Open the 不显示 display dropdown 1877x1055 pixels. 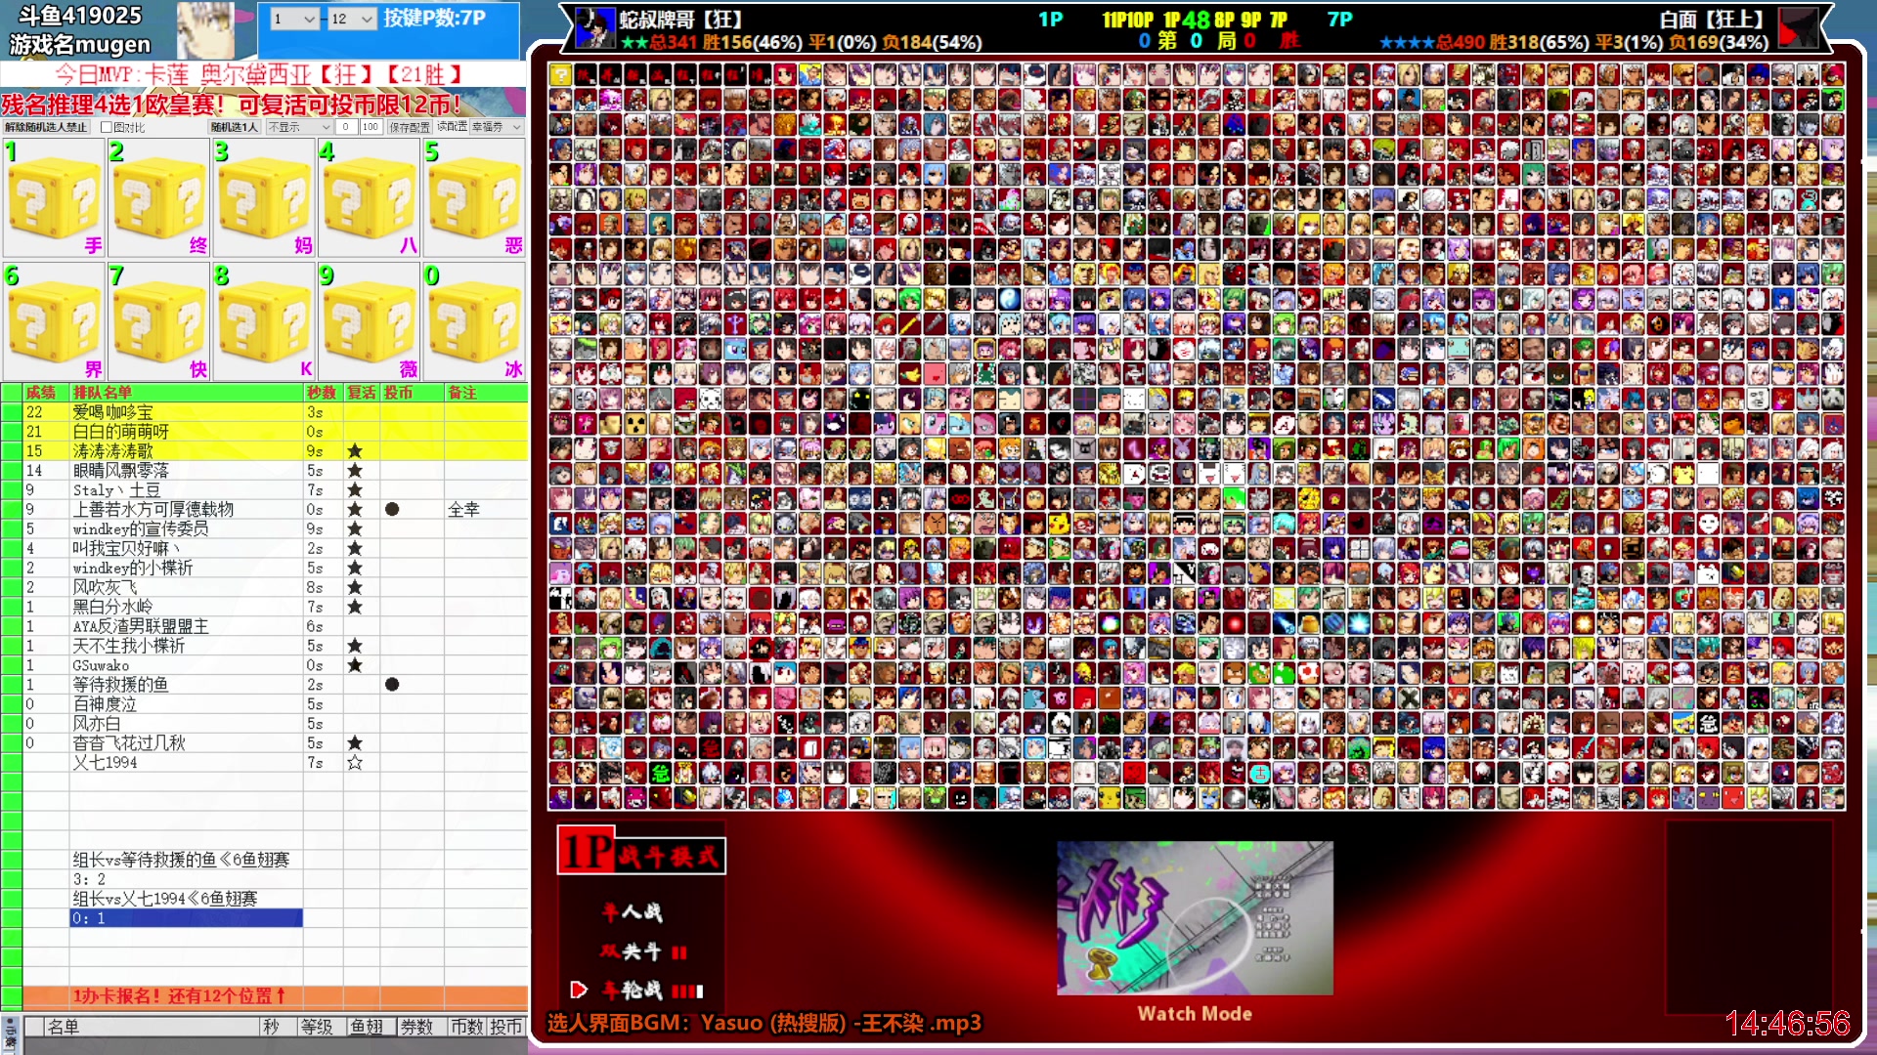coord(299,127)
